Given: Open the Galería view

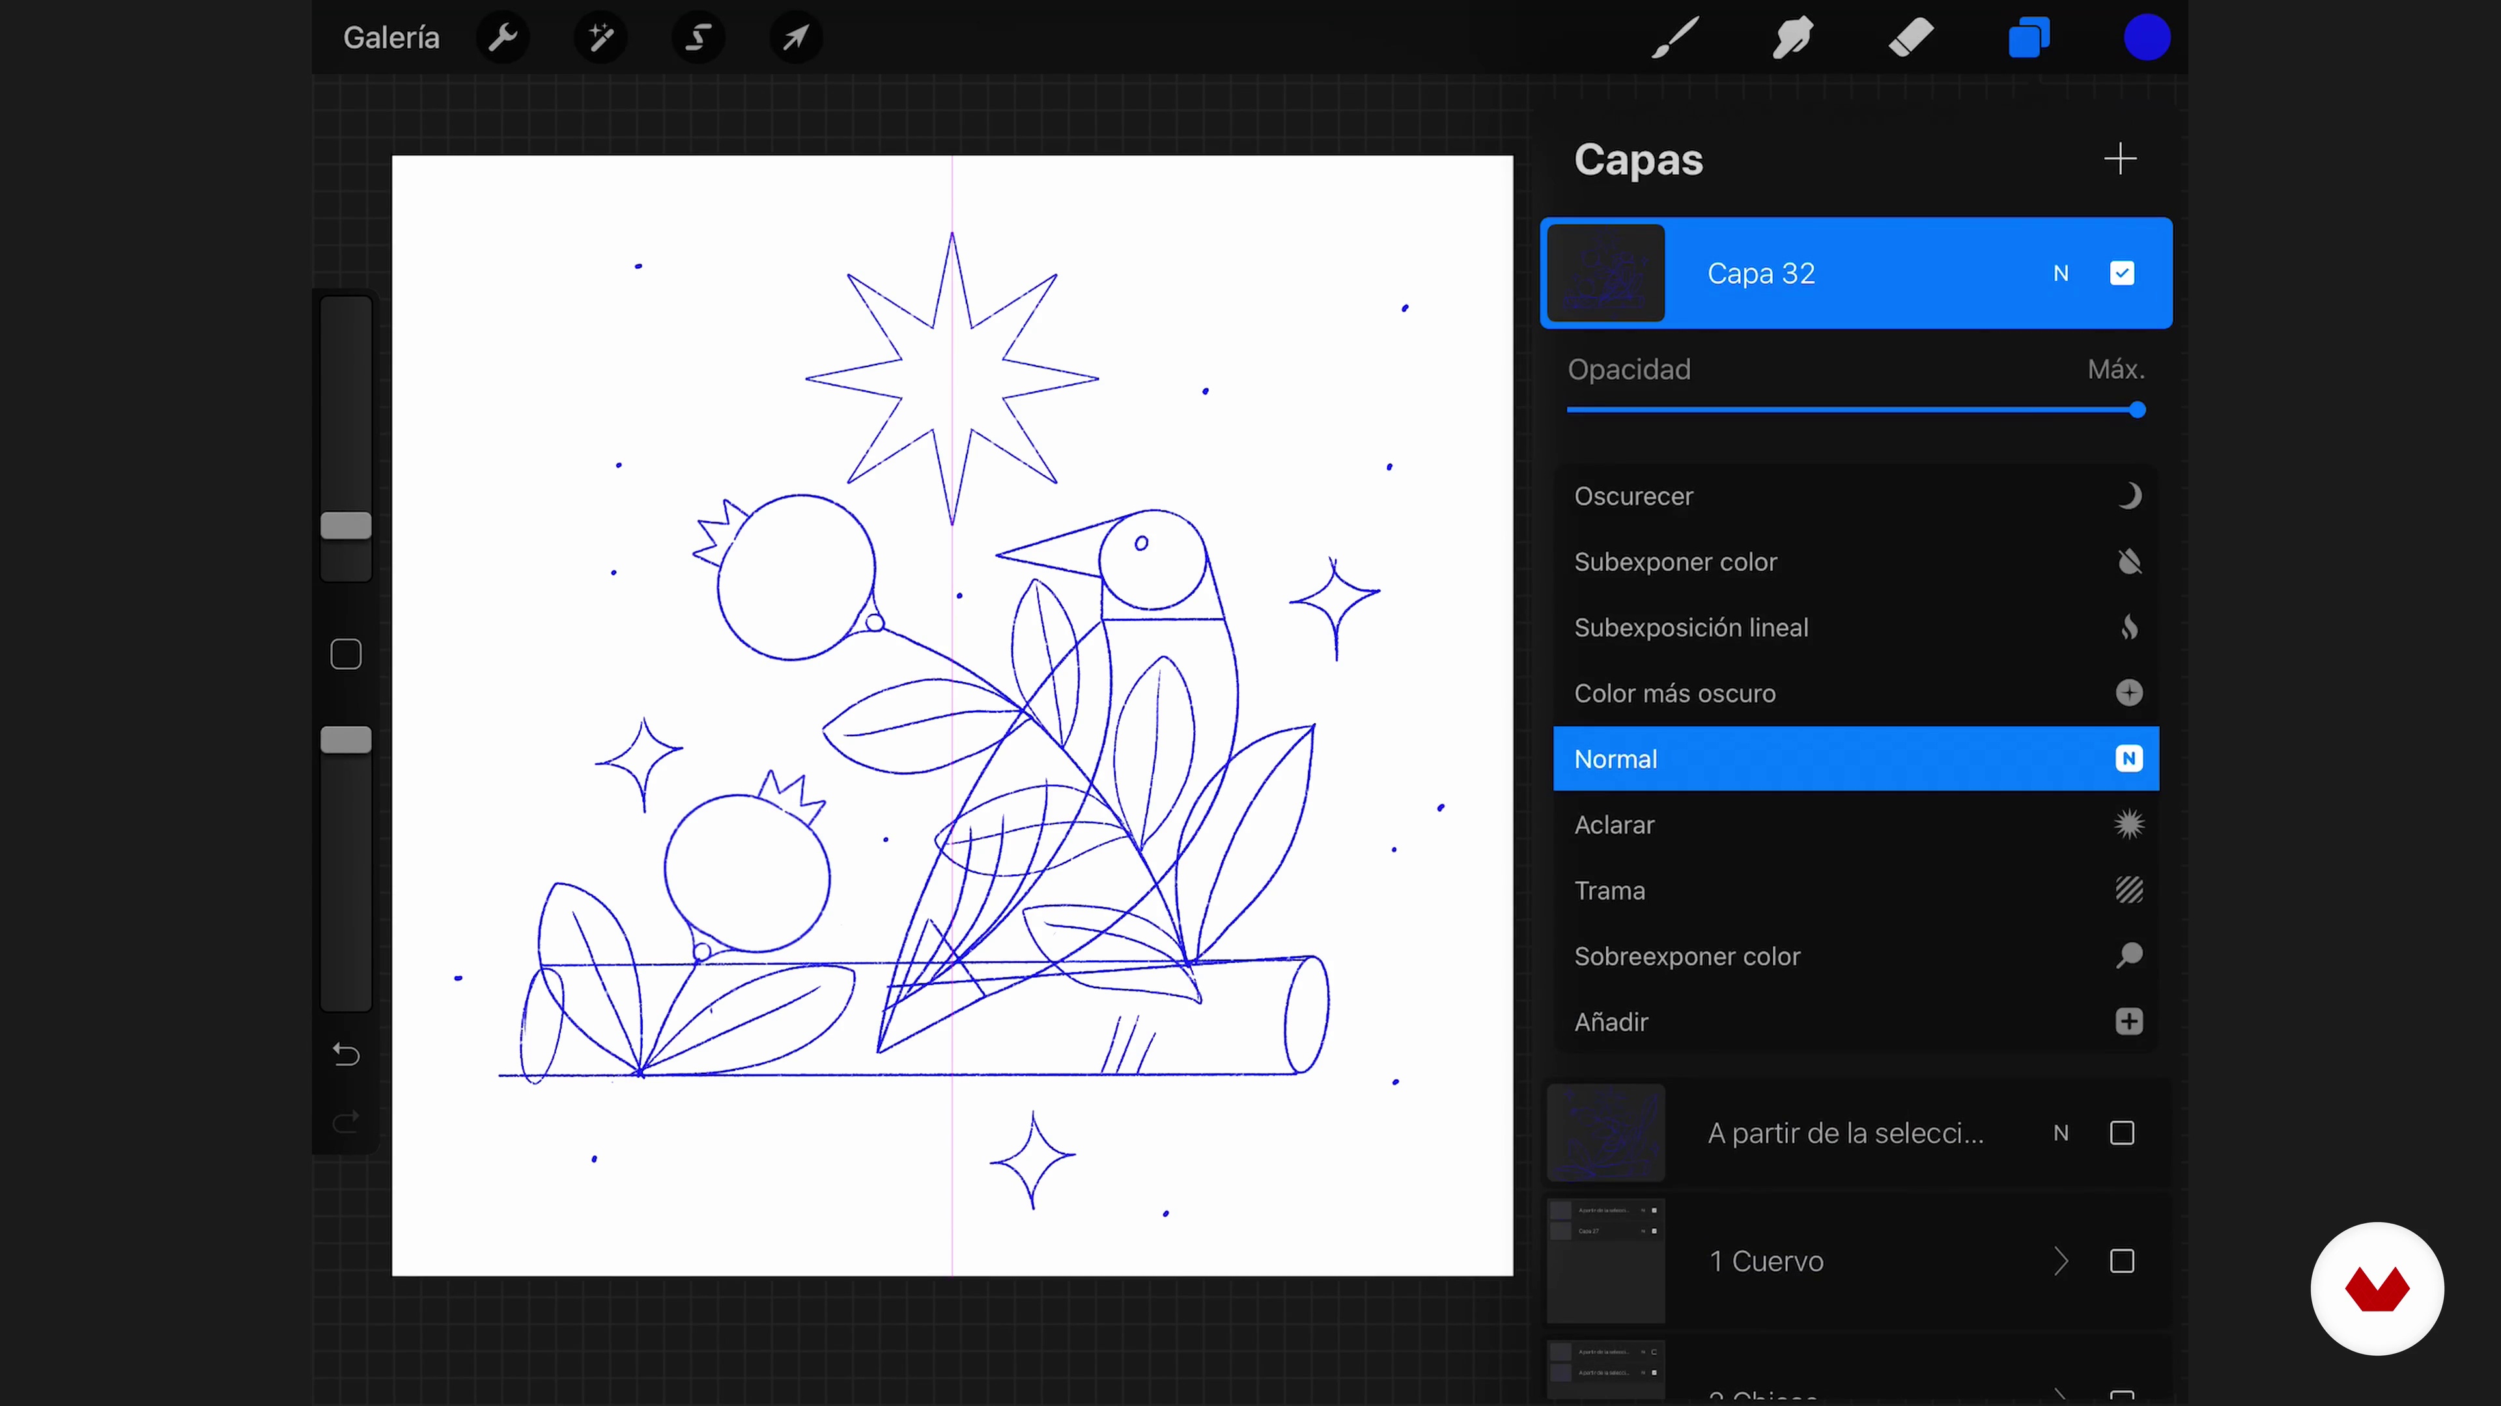Looking at the screenshot, I should pos(391,38).
